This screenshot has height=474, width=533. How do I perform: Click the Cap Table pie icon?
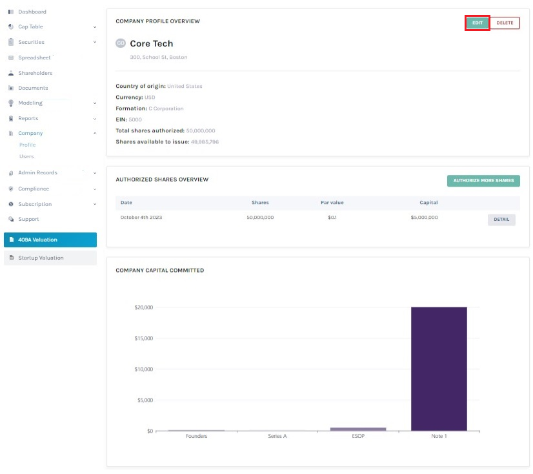(x=11, y=26)
